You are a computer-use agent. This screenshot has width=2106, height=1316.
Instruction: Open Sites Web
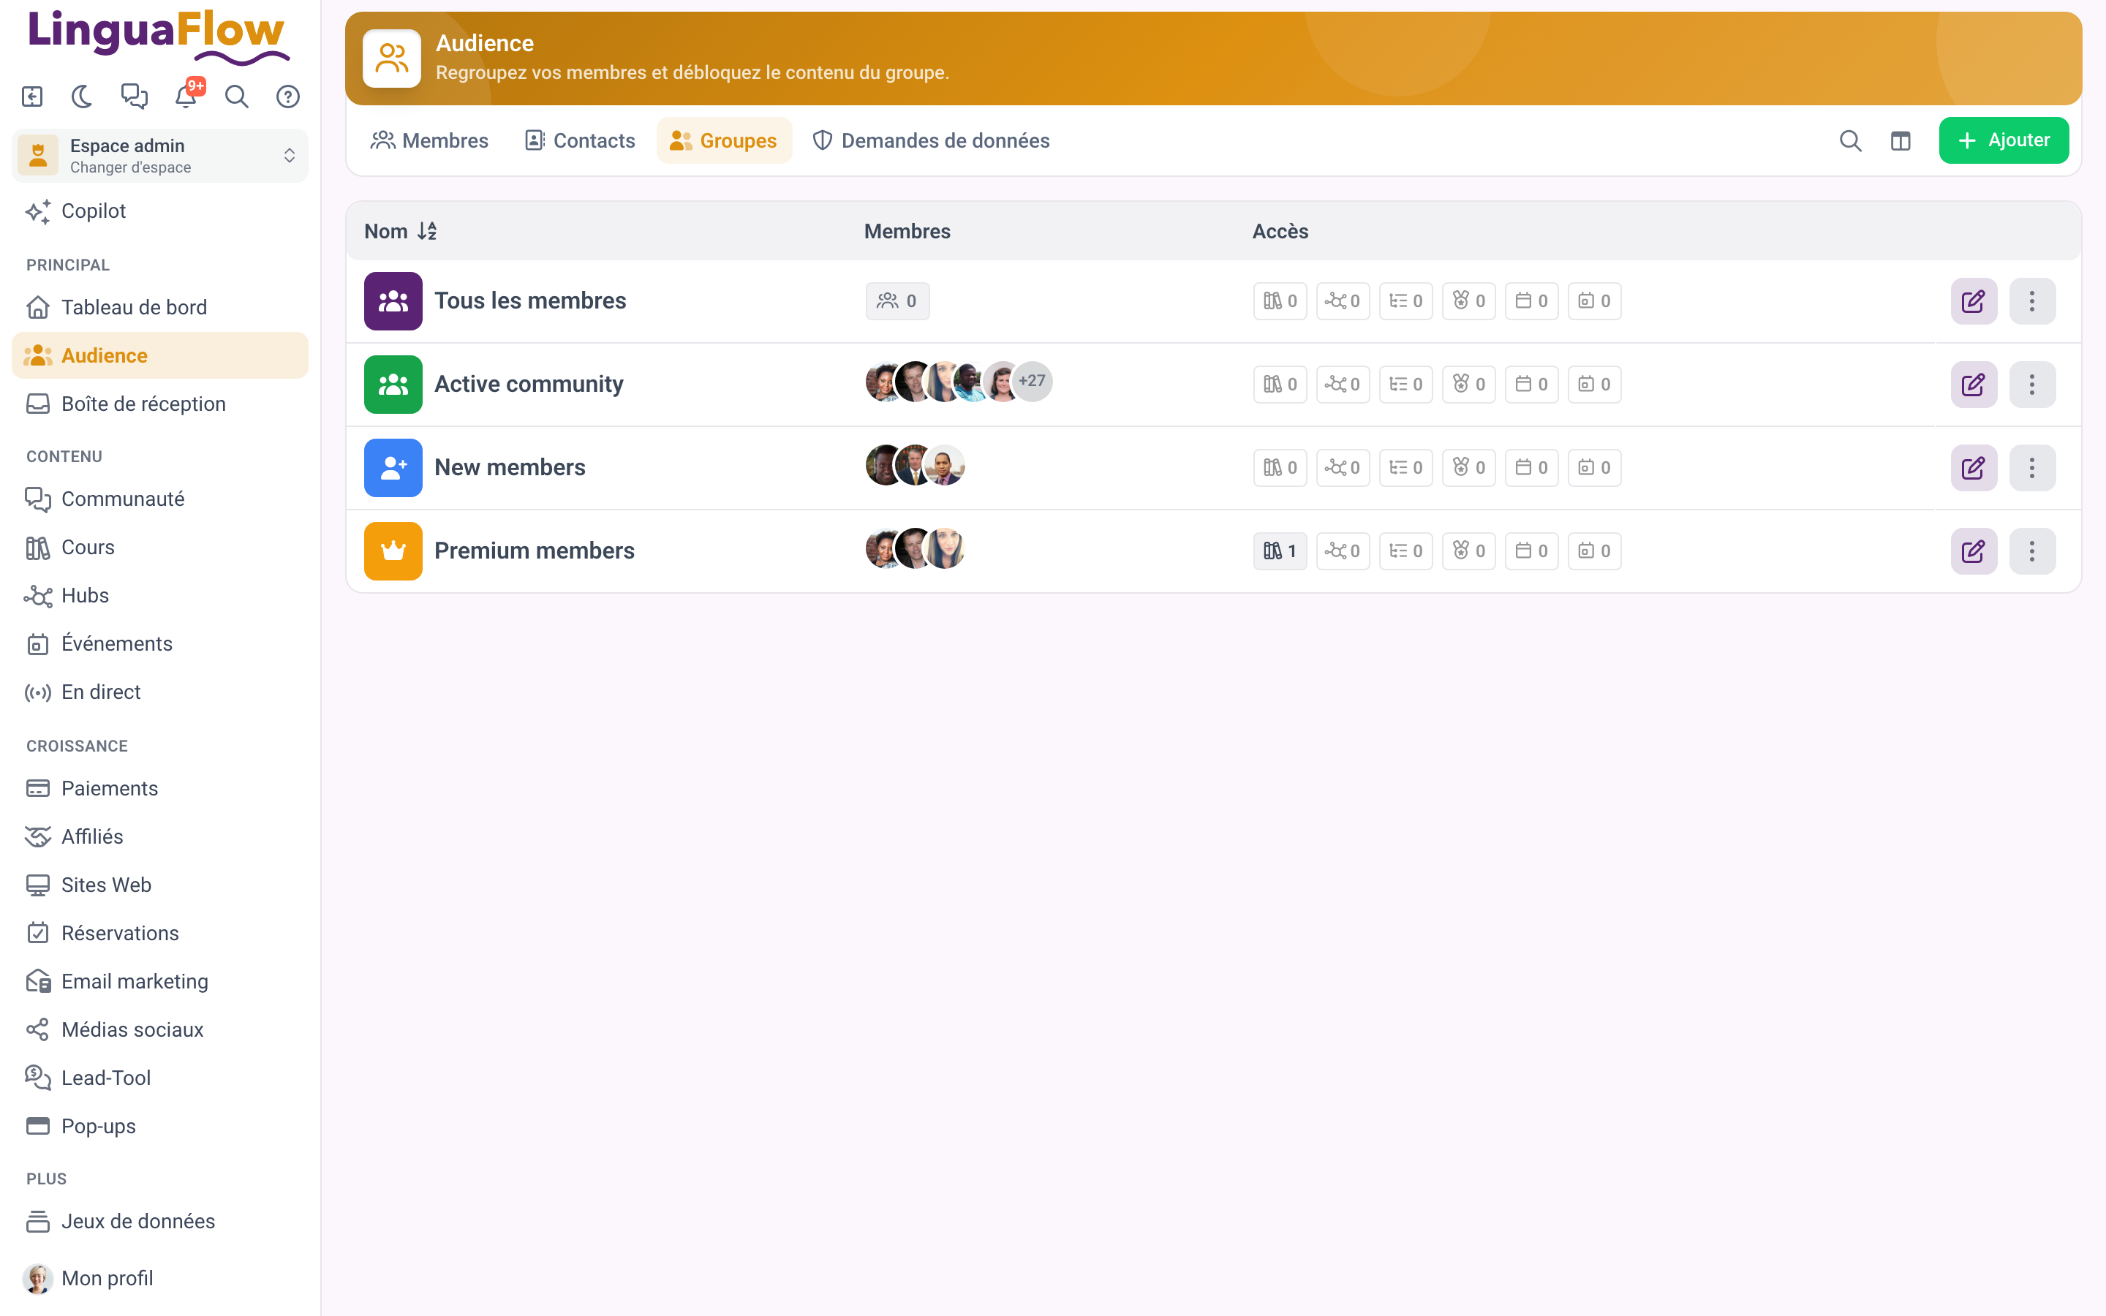pos(160,885)
